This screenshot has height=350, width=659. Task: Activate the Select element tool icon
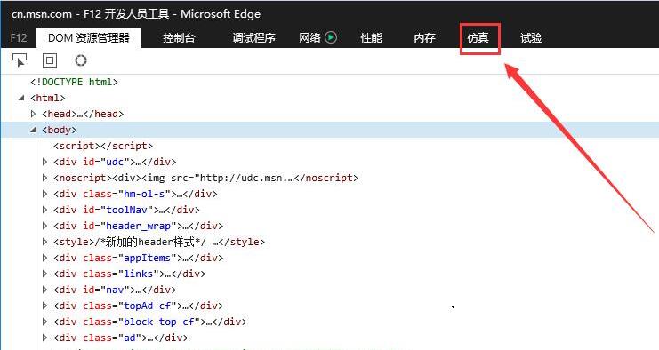point(20,60)
